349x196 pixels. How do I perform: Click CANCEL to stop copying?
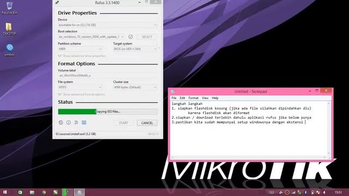(x=147, y=123)
